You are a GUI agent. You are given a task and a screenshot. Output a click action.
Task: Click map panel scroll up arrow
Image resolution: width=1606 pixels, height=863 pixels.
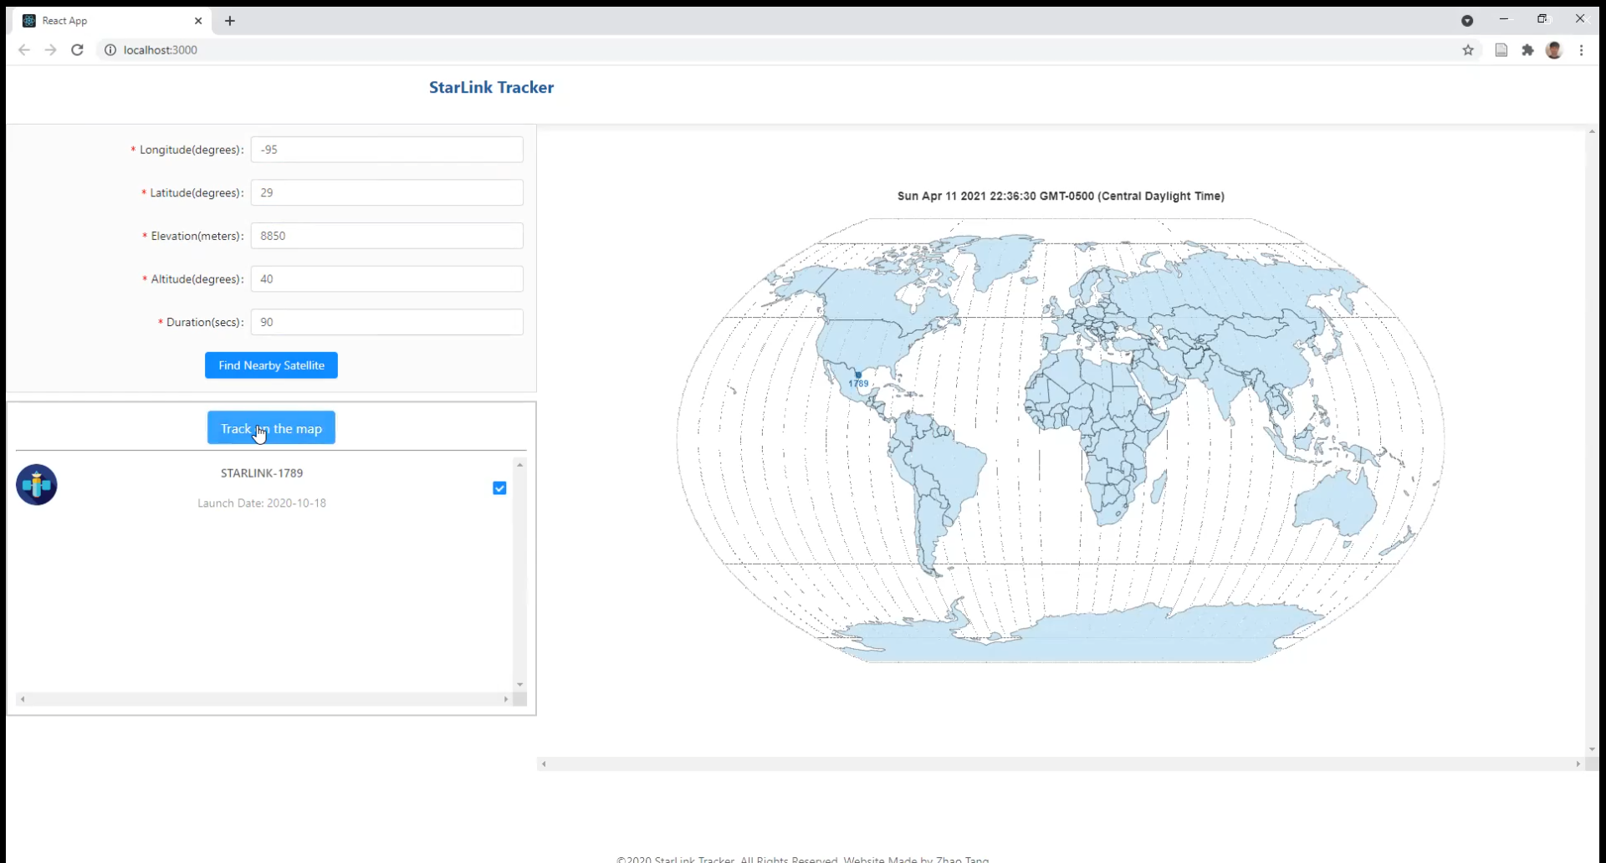point(1592,131)
